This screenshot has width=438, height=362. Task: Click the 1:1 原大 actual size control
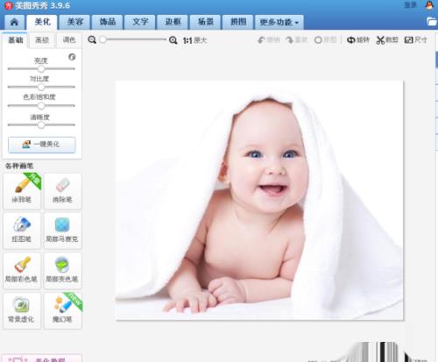pos(194,40)
